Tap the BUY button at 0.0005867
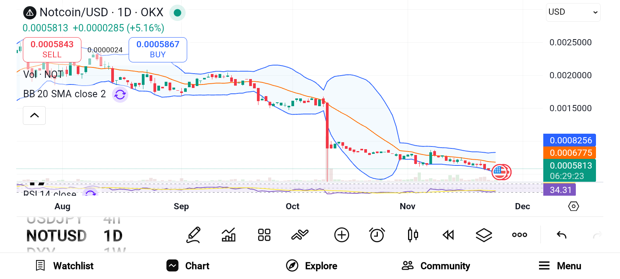 pos(158,50)
